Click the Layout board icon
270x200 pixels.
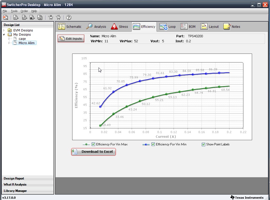click(x=204, y=27)
